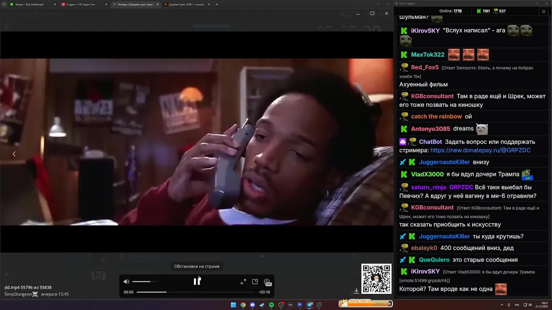Select the ChatBot username
Screen dimensions: 552x310
coord(430,142)
